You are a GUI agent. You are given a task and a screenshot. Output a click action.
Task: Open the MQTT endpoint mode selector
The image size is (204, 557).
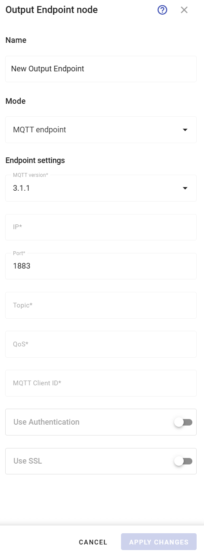(101, 130)
